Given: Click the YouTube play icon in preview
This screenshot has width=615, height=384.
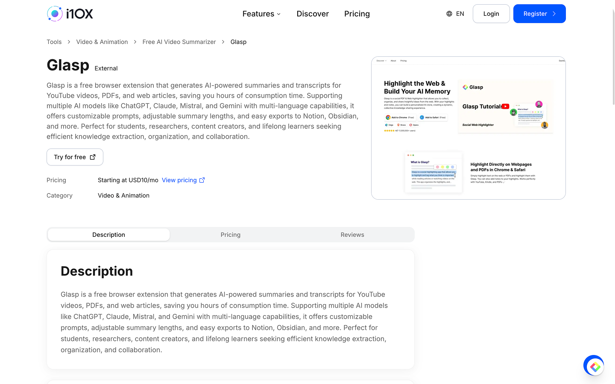Looking at the screenshot, I should pos(505,107).
